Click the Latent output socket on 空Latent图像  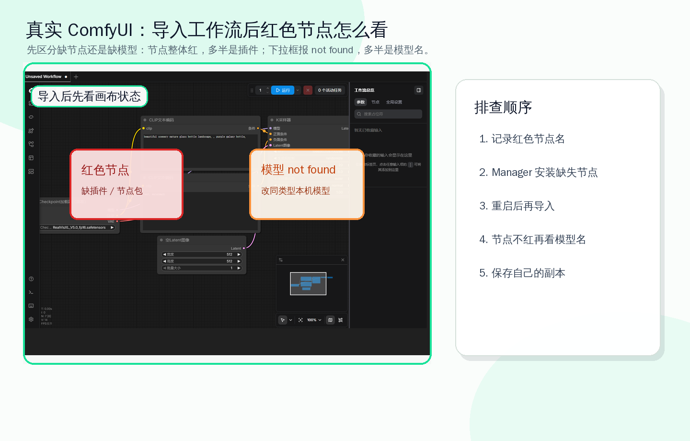[x=244, y=248]
